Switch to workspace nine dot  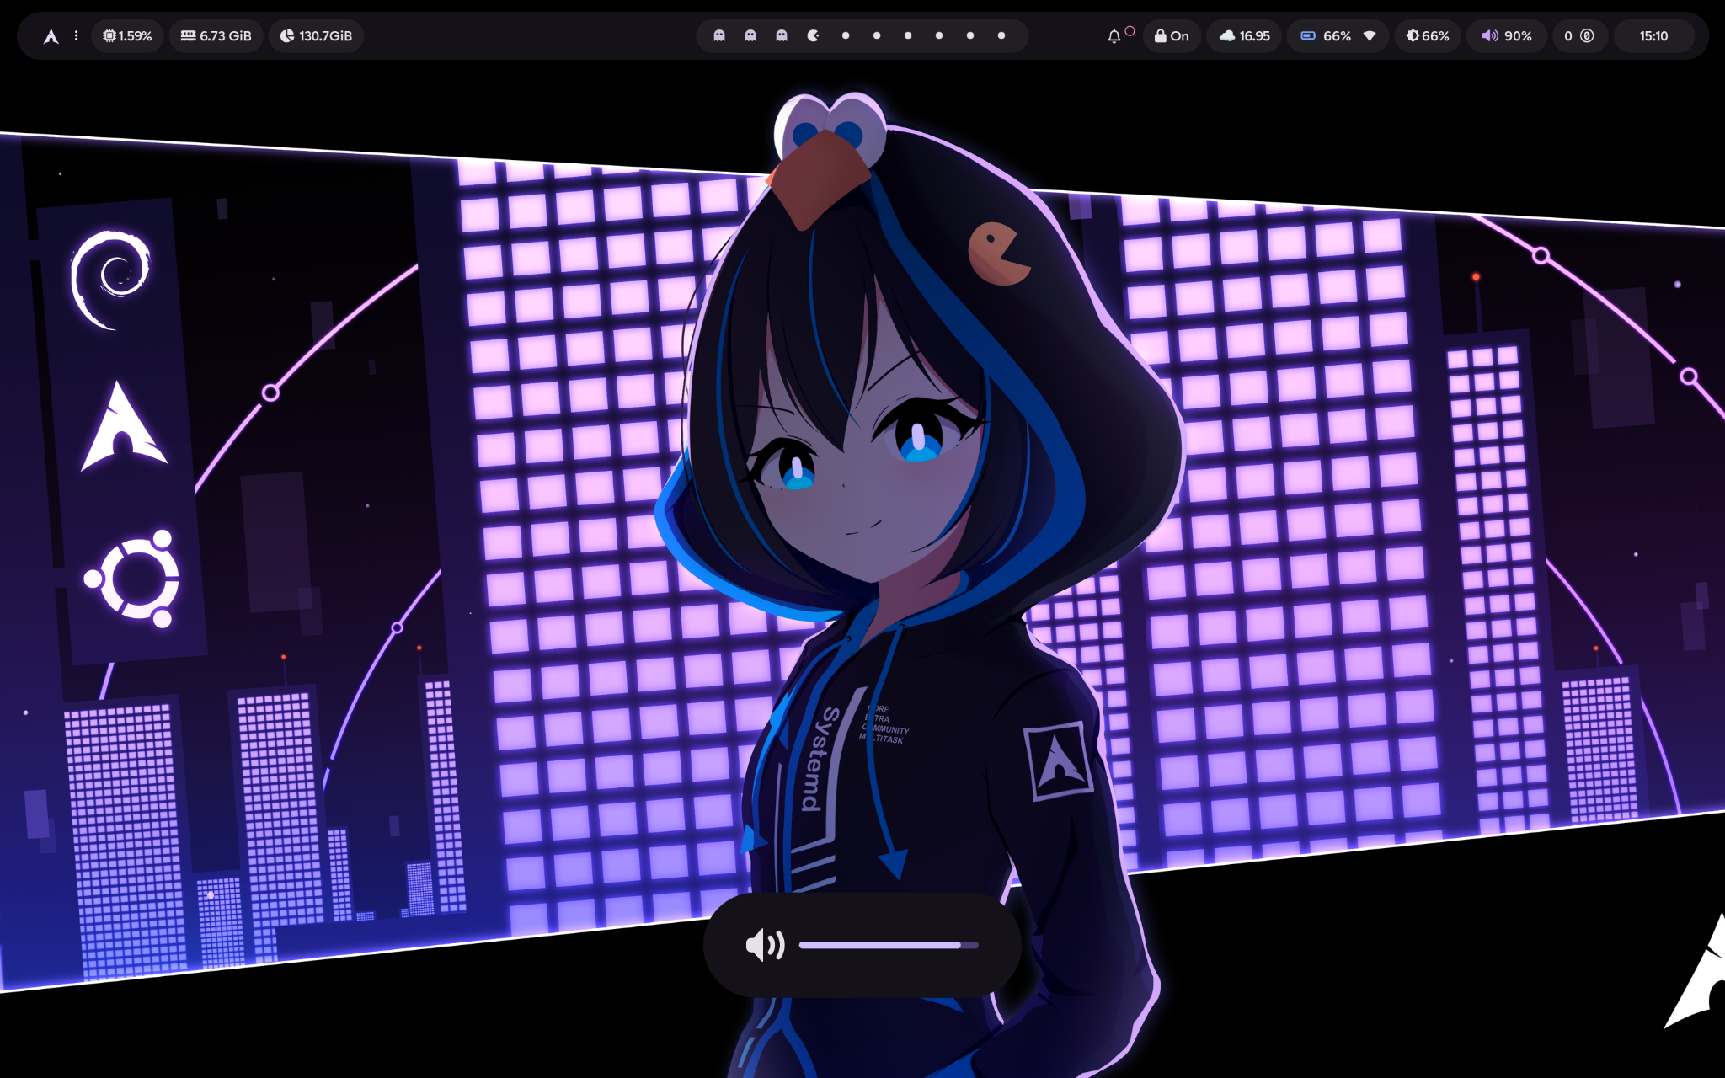tap(970, 35)
